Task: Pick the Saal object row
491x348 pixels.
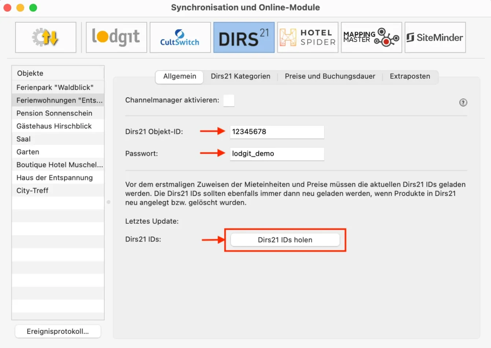Action: point(58,139)
